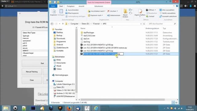This screenshot has width=197, height=111.
Task: Sort by Änderungsdatum column header
Action: (x=152, y=28)
